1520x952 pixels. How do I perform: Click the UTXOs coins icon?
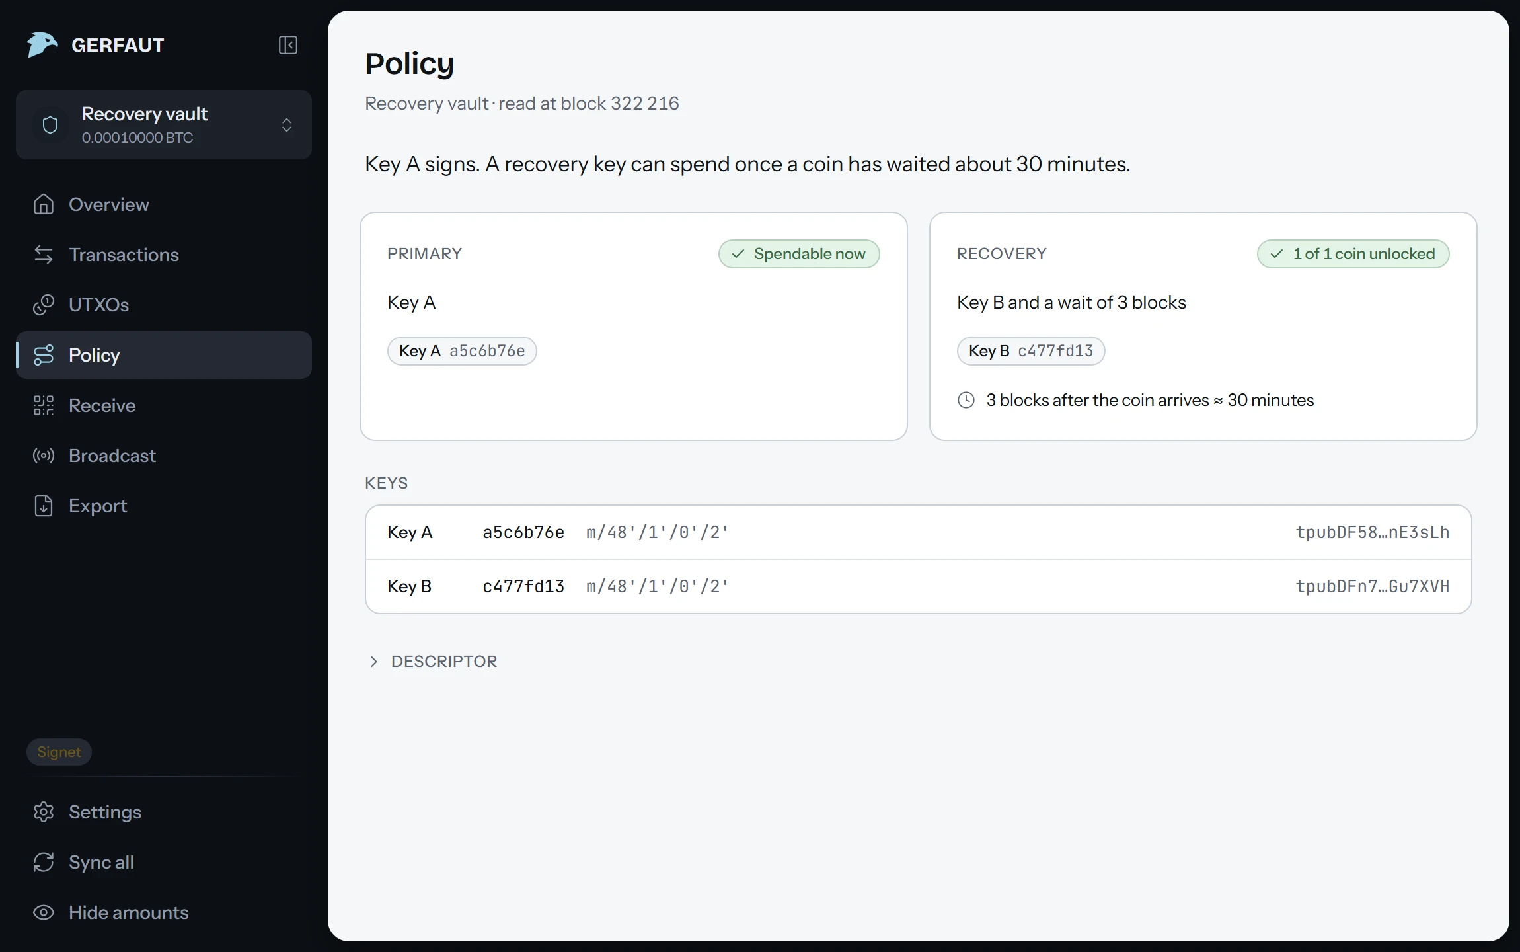pyautogui.click(x=44, y=305)
